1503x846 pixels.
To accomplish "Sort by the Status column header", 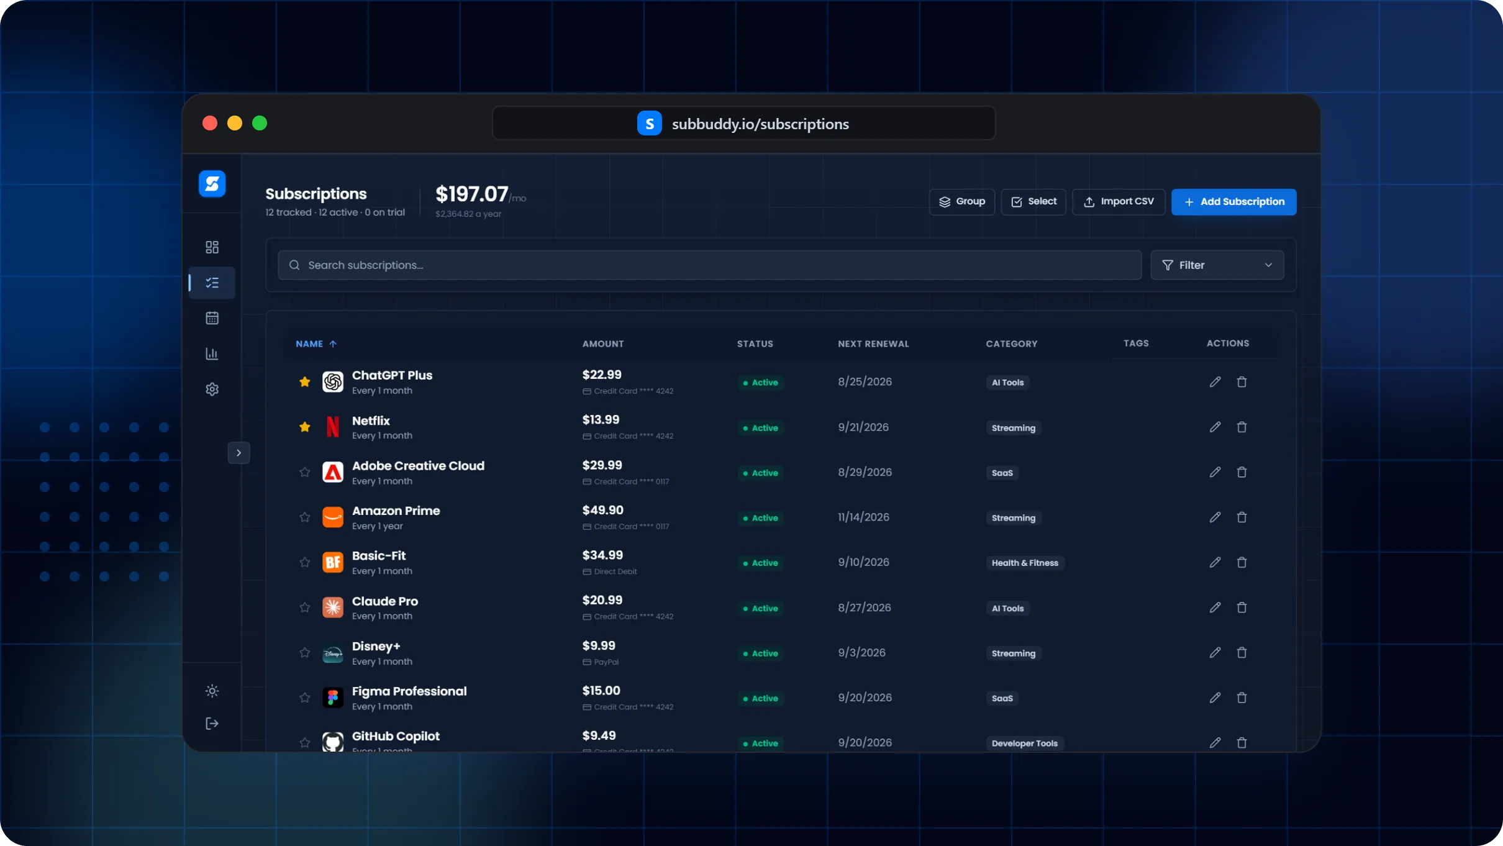I will (755, 343).
